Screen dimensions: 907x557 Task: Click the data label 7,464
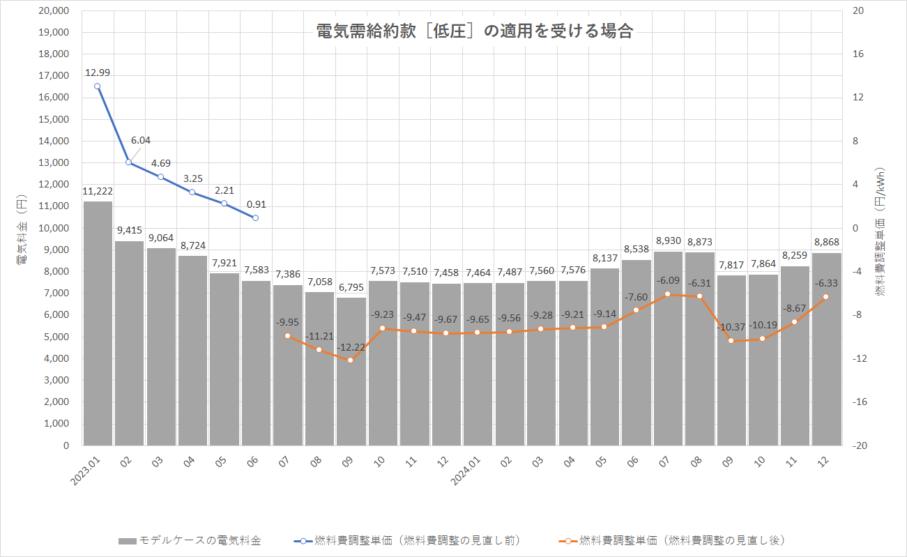pyautogui.click(x=478, y=272)
